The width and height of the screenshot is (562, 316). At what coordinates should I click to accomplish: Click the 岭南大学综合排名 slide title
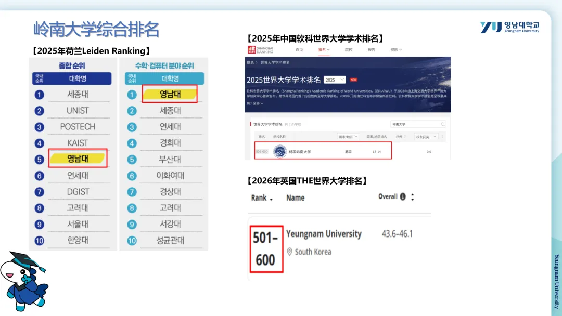[96, 29]
